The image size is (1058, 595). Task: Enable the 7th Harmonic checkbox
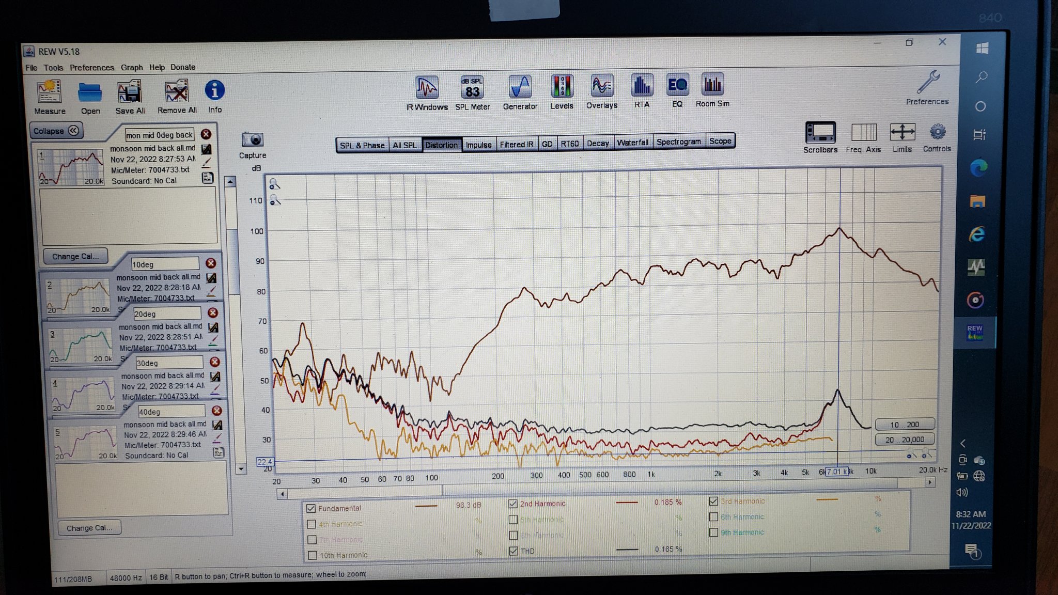[312, 540]
